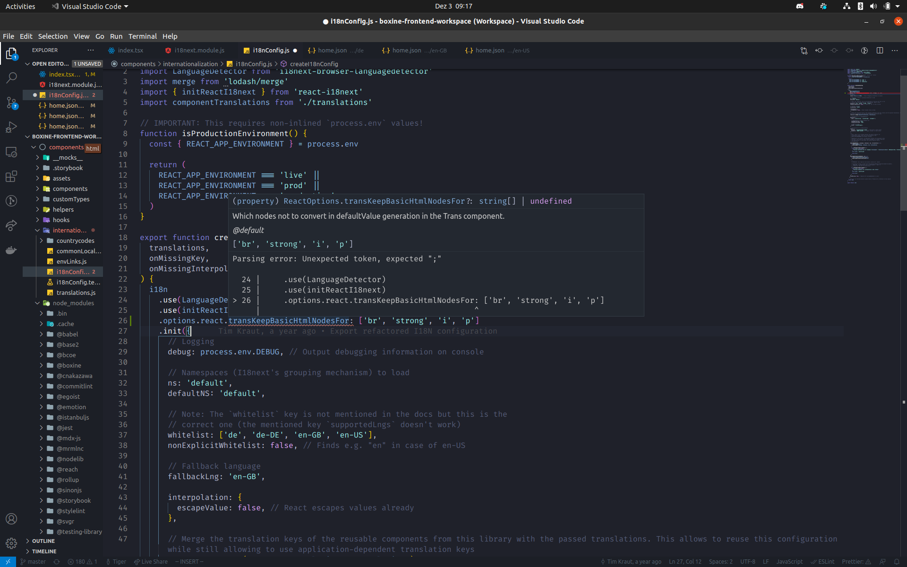Switch to the home.json en-GB tab
The width and height of the screenshot is (907, 567).
[419, 51]
